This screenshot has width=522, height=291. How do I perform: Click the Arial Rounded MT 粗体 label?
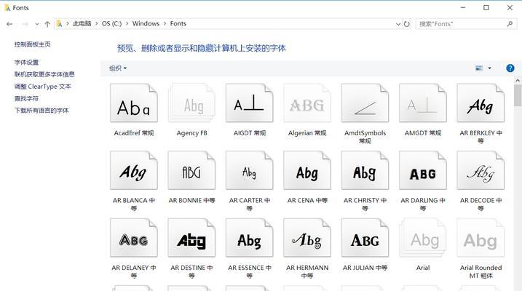point(481,271)
